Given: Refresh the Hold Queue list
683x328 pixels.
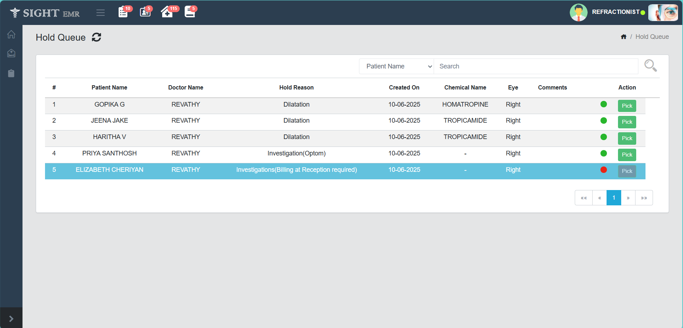Looking at the screenshot, I should point(96,37).
